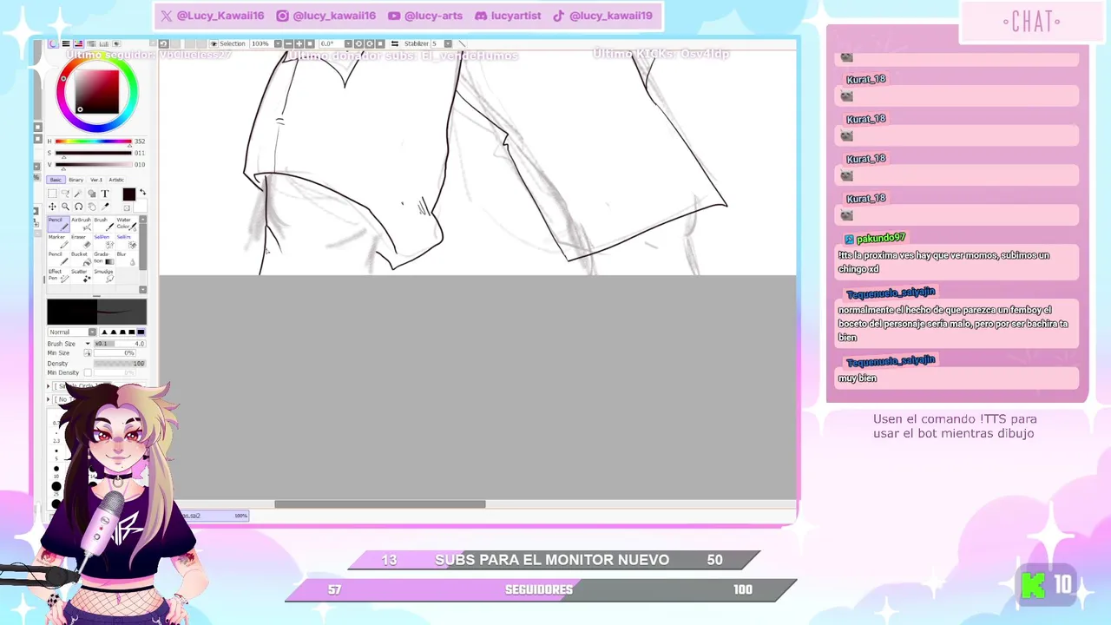Select the third brush edge shape
The image size is (1111, 625).
click(122, 332)
